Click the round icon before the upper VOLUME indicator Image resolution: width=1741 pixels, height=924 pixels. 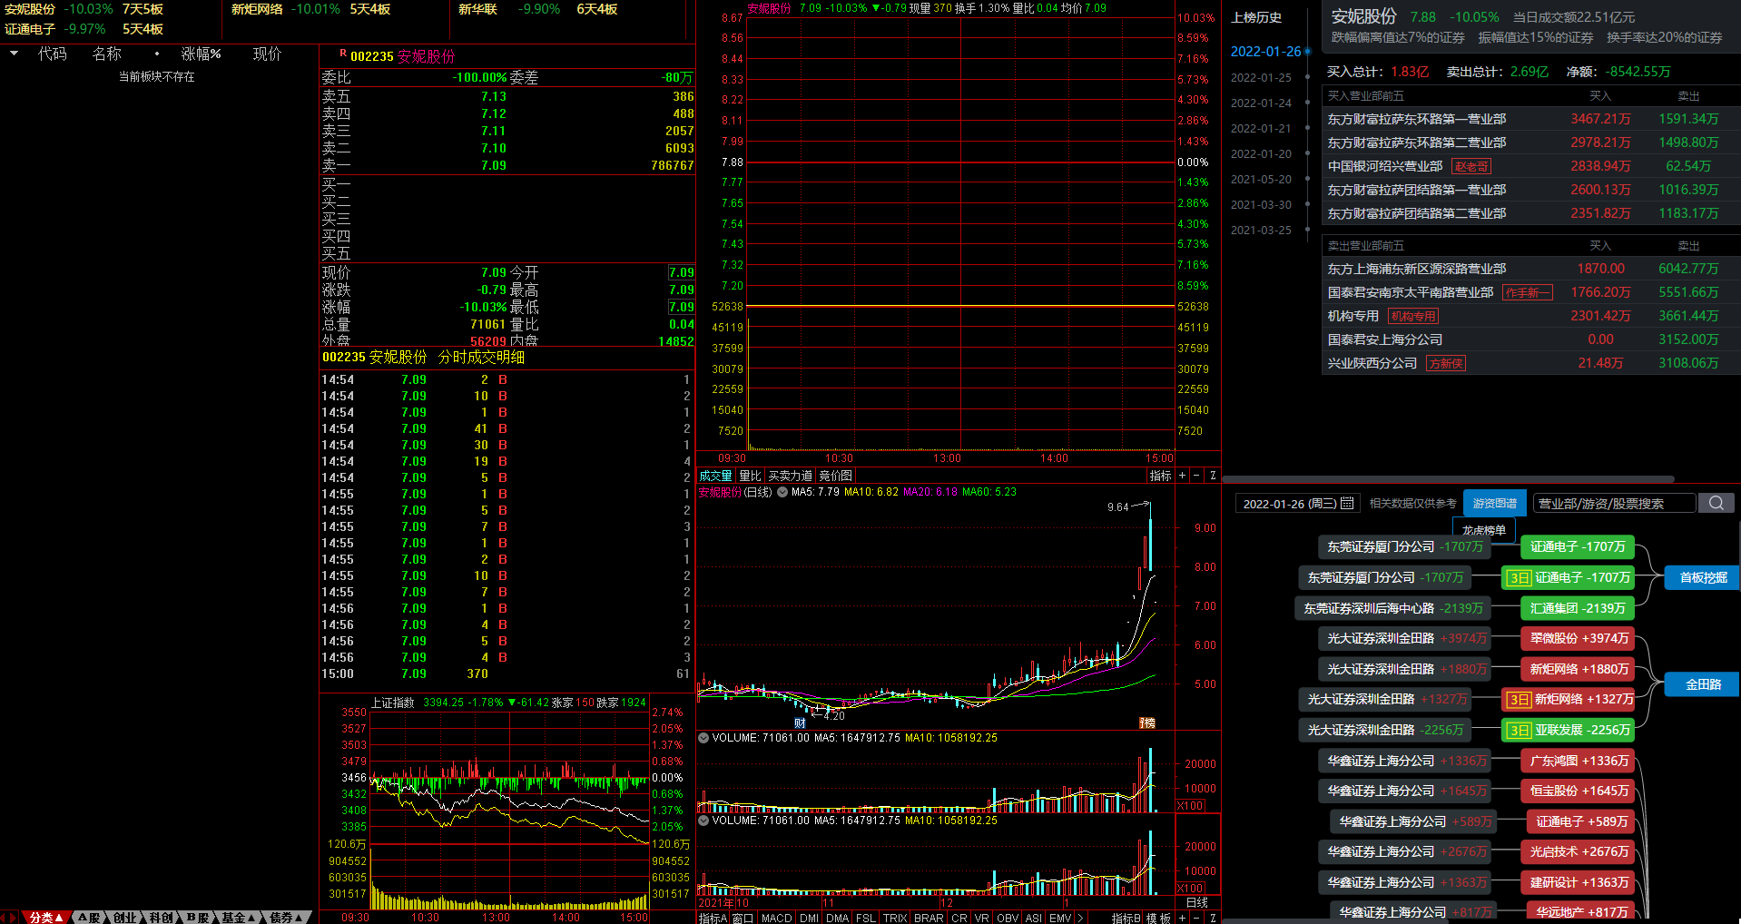pos(703,738)
